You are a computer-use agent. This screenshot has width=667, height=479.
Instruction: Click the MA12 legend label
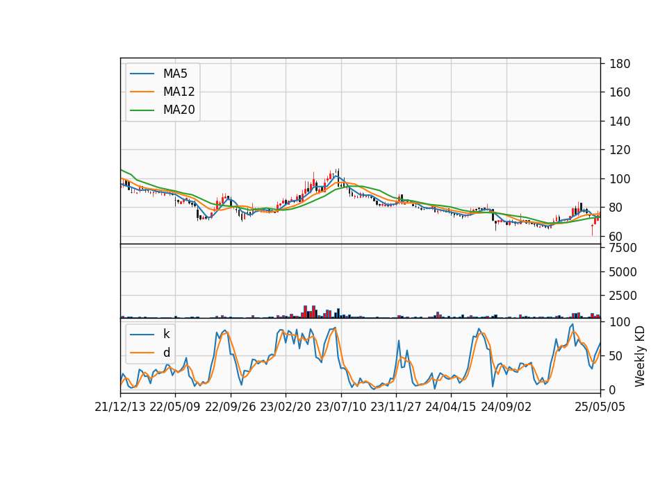pos(179,92)
